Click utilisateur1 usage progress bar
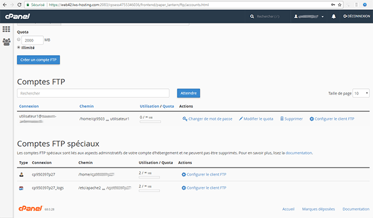Screen dimensions: 373x218 click(150, 122)
